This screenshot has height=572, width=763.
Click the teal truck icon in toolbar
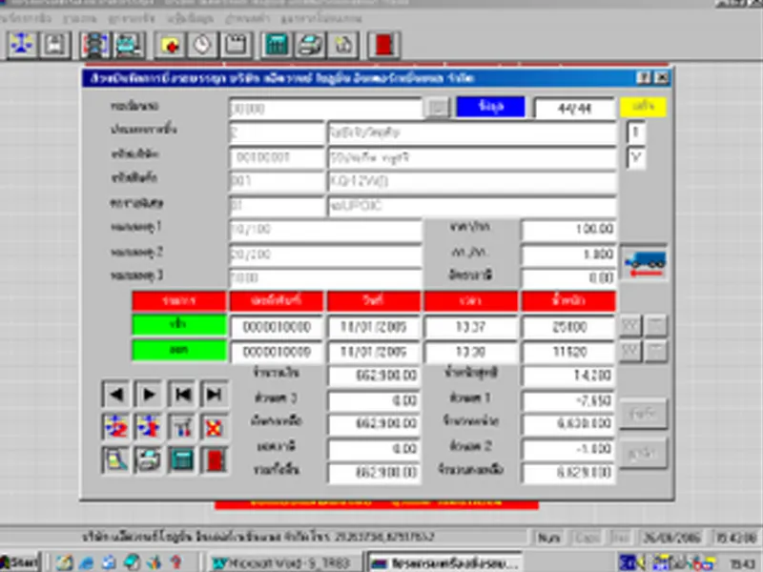(128, 45)
